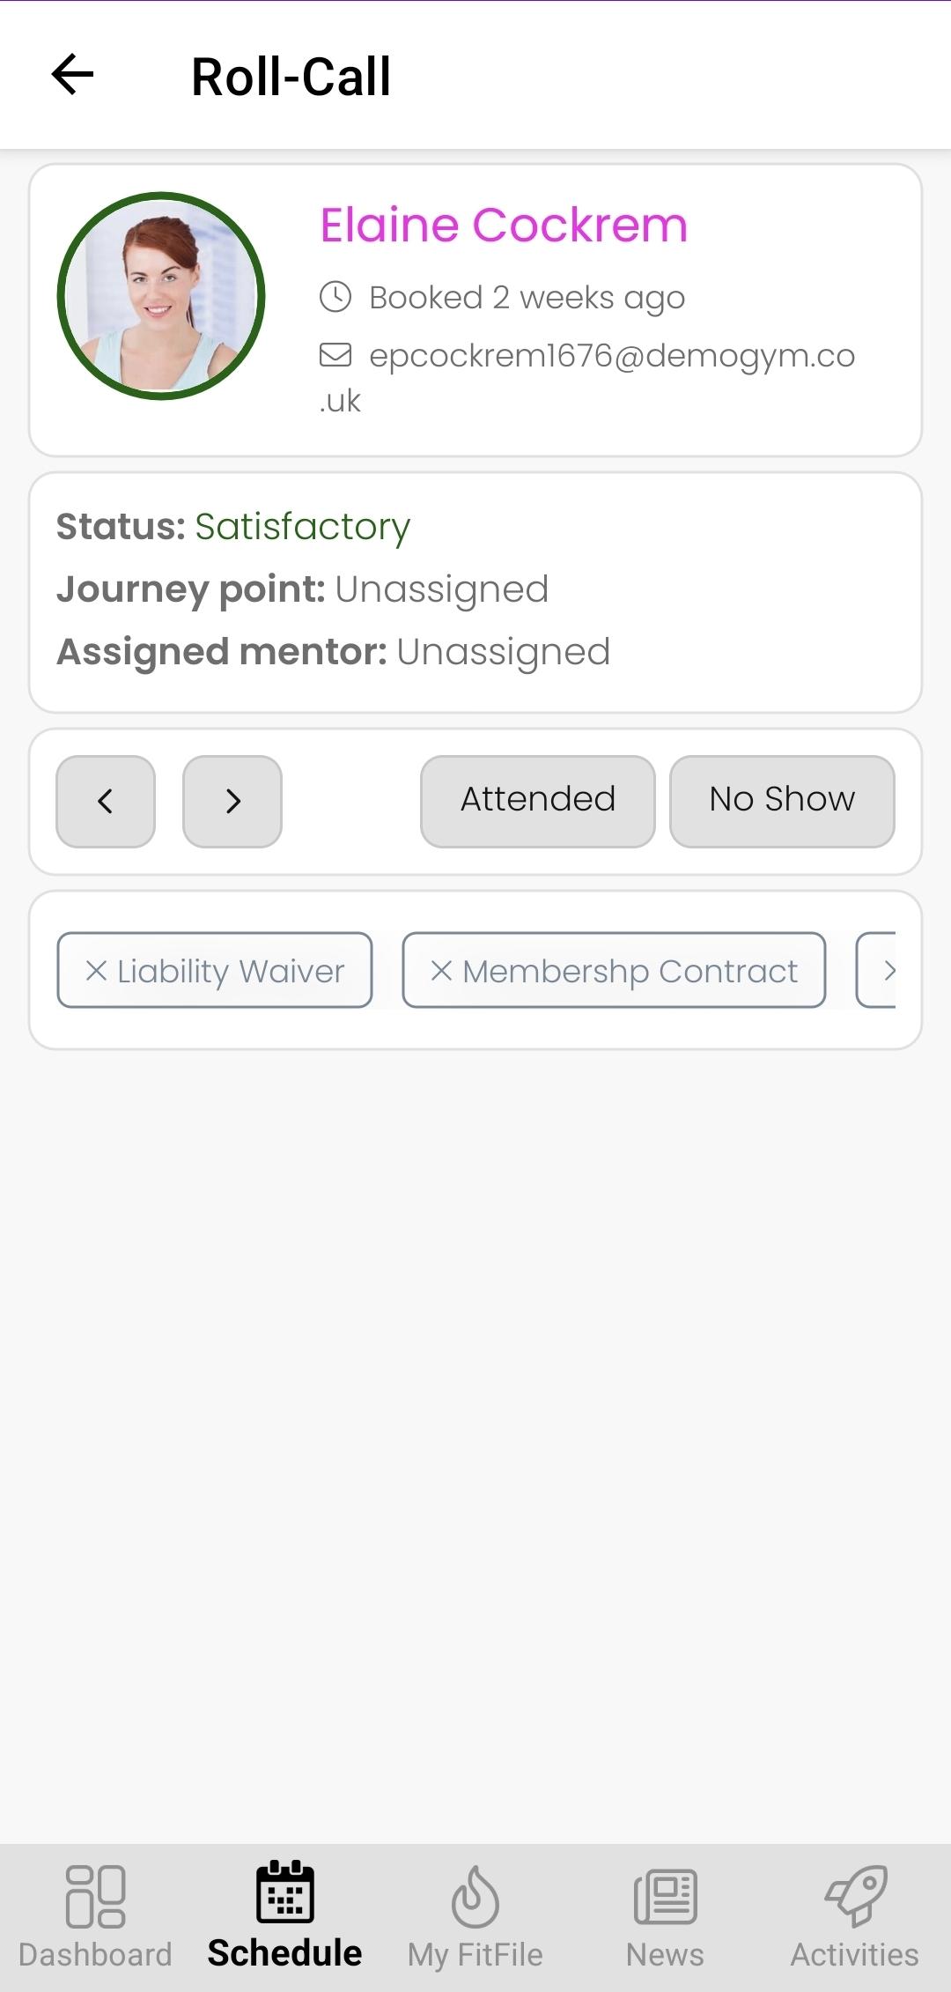Open the Dashboard icon in bottom bar
The image size is (951, 1992).
click(x=95, y=1896)
